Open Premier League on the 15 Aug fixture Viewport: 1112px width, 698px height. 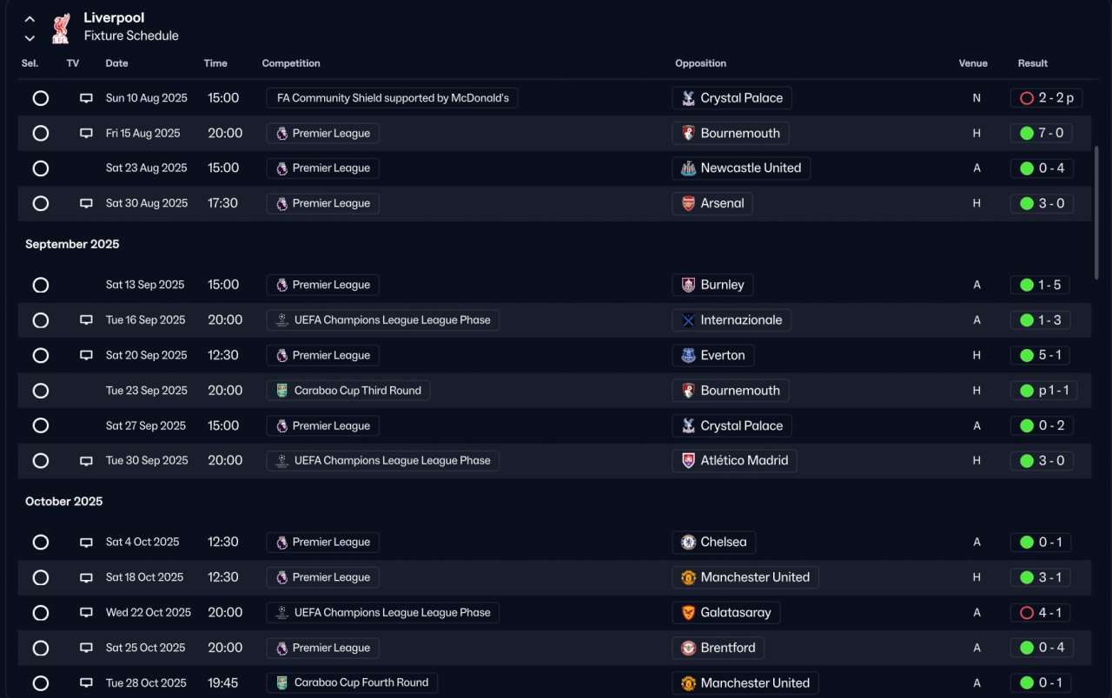click(323, 134)
